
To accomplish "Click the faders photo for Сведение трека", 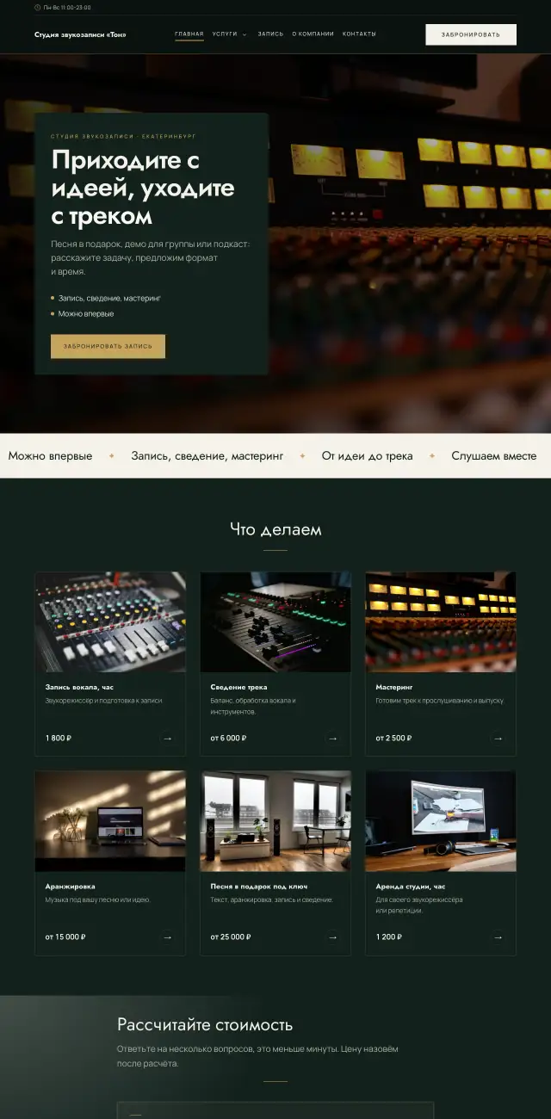I will click(275, 621).
